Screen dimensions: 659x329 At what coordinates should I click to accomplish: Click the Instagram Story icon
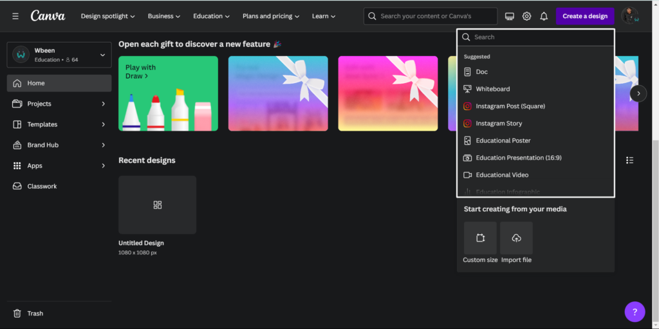(467, 124)
